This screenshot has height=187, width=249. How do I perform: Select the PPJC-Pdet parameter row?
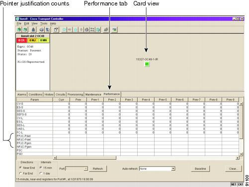click(128, 136)
